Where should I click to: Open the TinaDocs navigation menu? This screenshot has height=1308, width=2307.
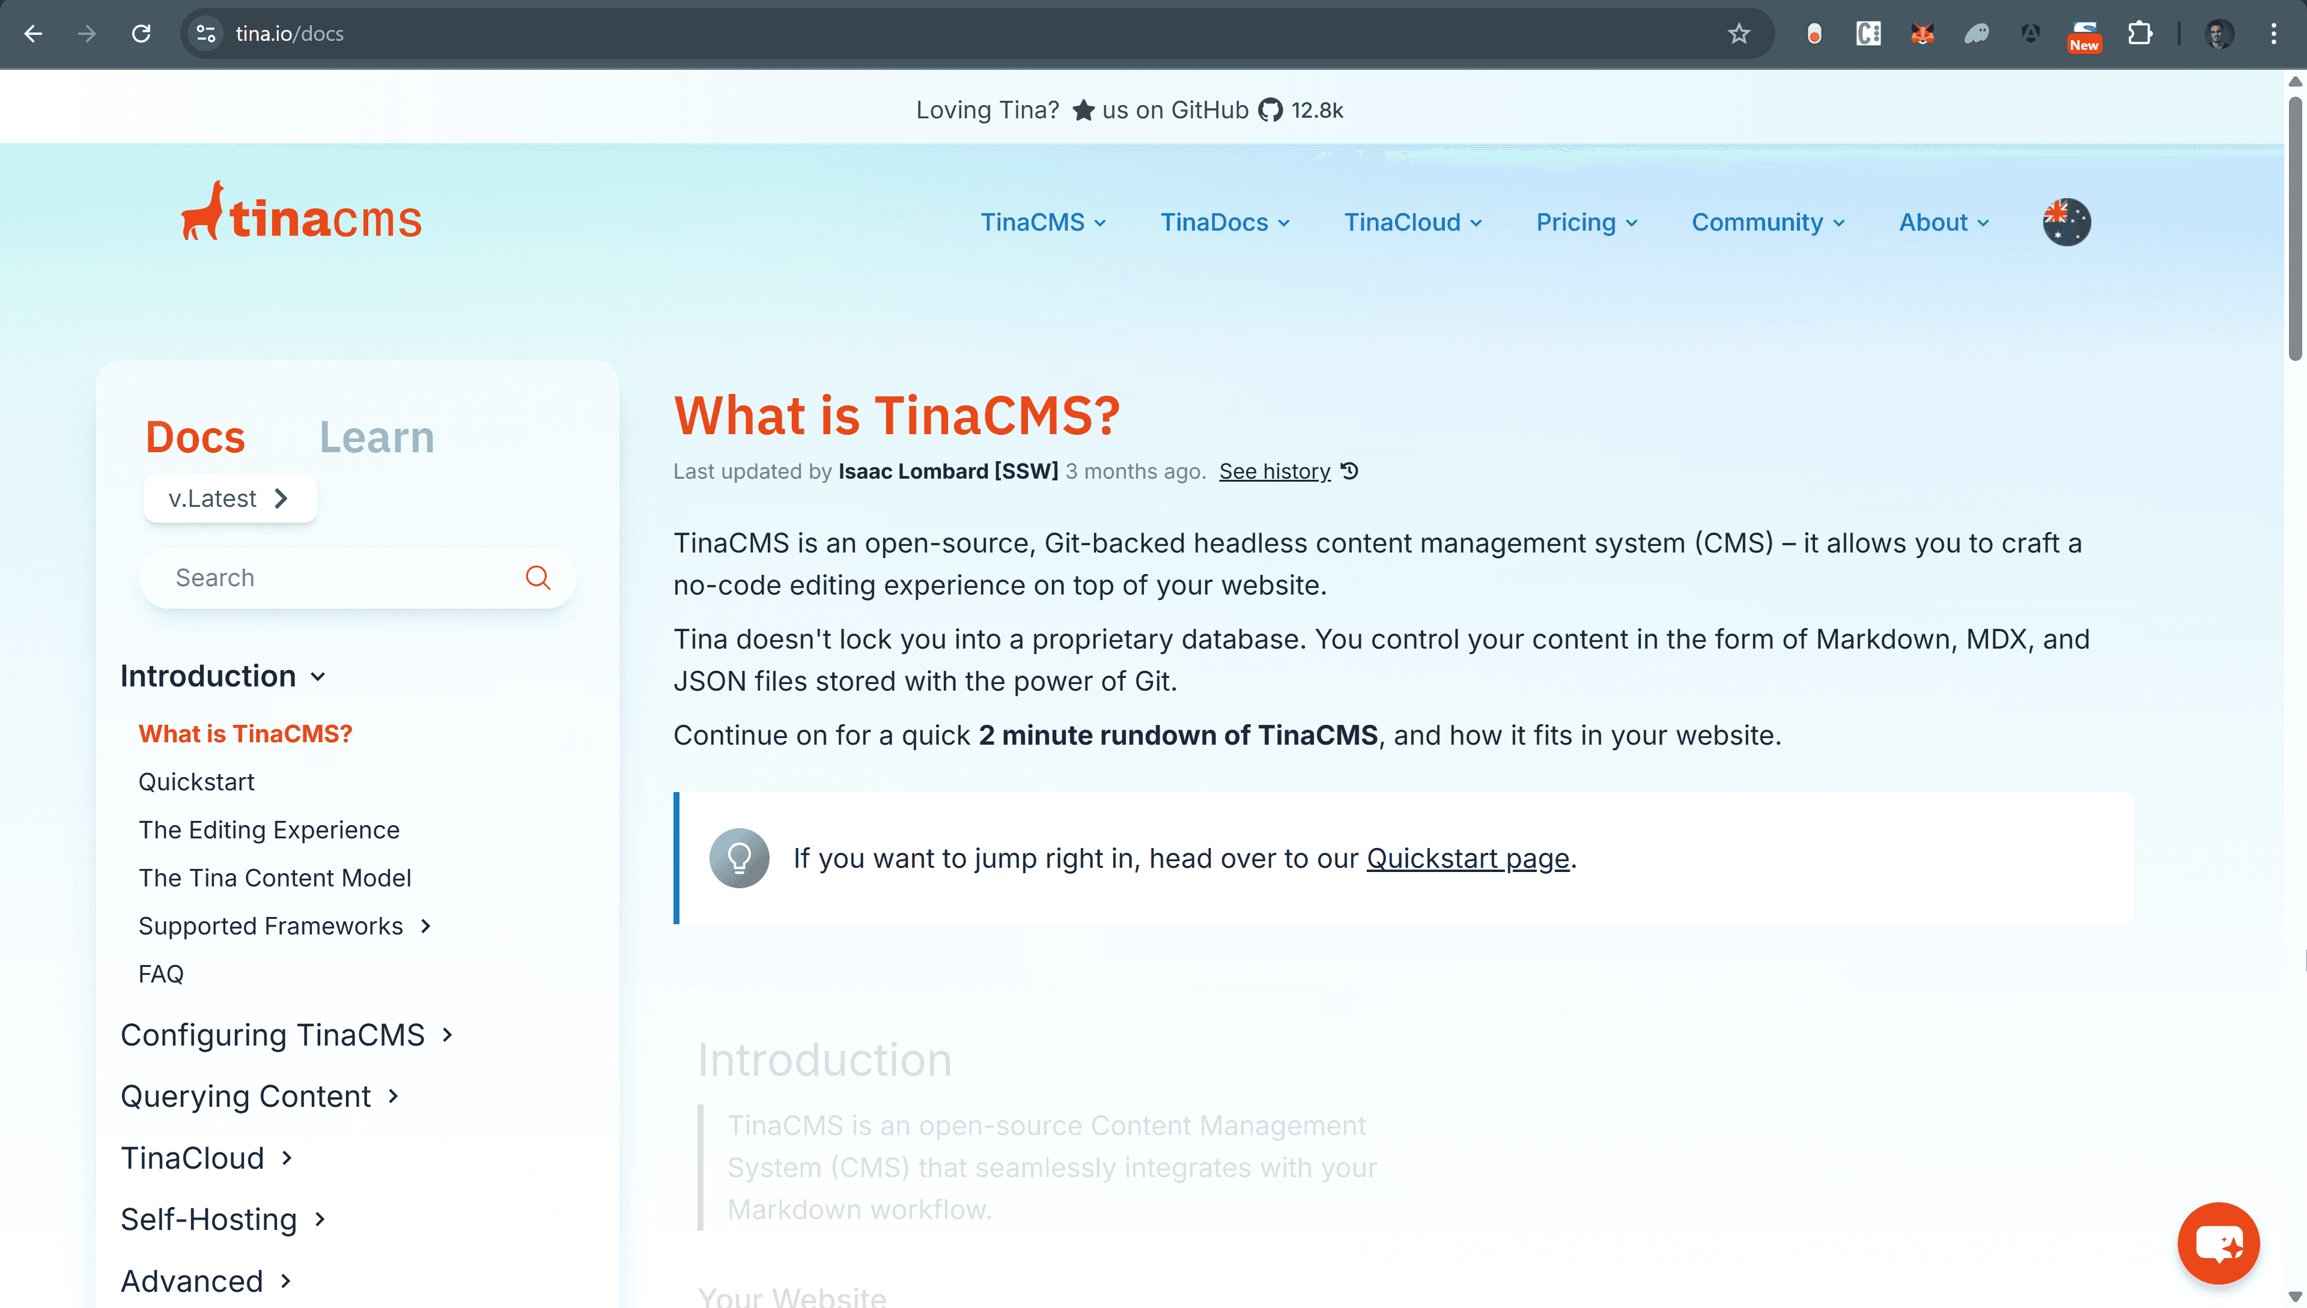point(1224,222)
